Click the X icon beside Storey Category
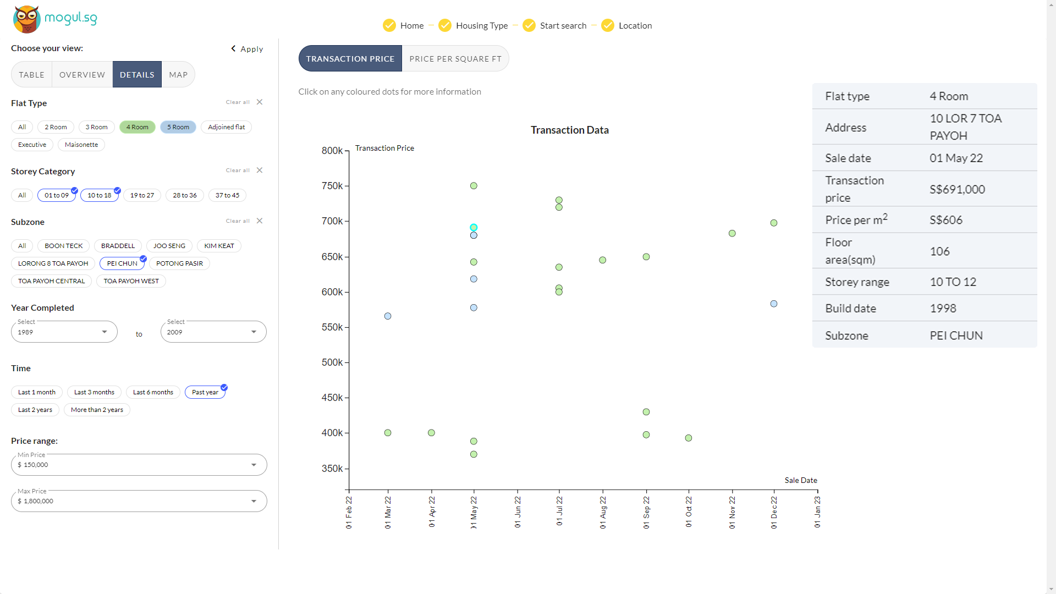 [x=260, y=170]
